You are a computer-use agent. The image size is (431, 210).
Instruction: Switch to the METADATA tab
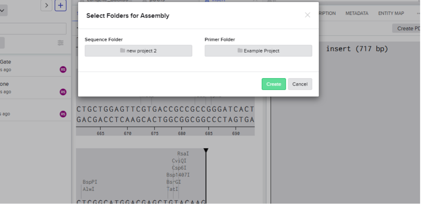coord(357,13)
